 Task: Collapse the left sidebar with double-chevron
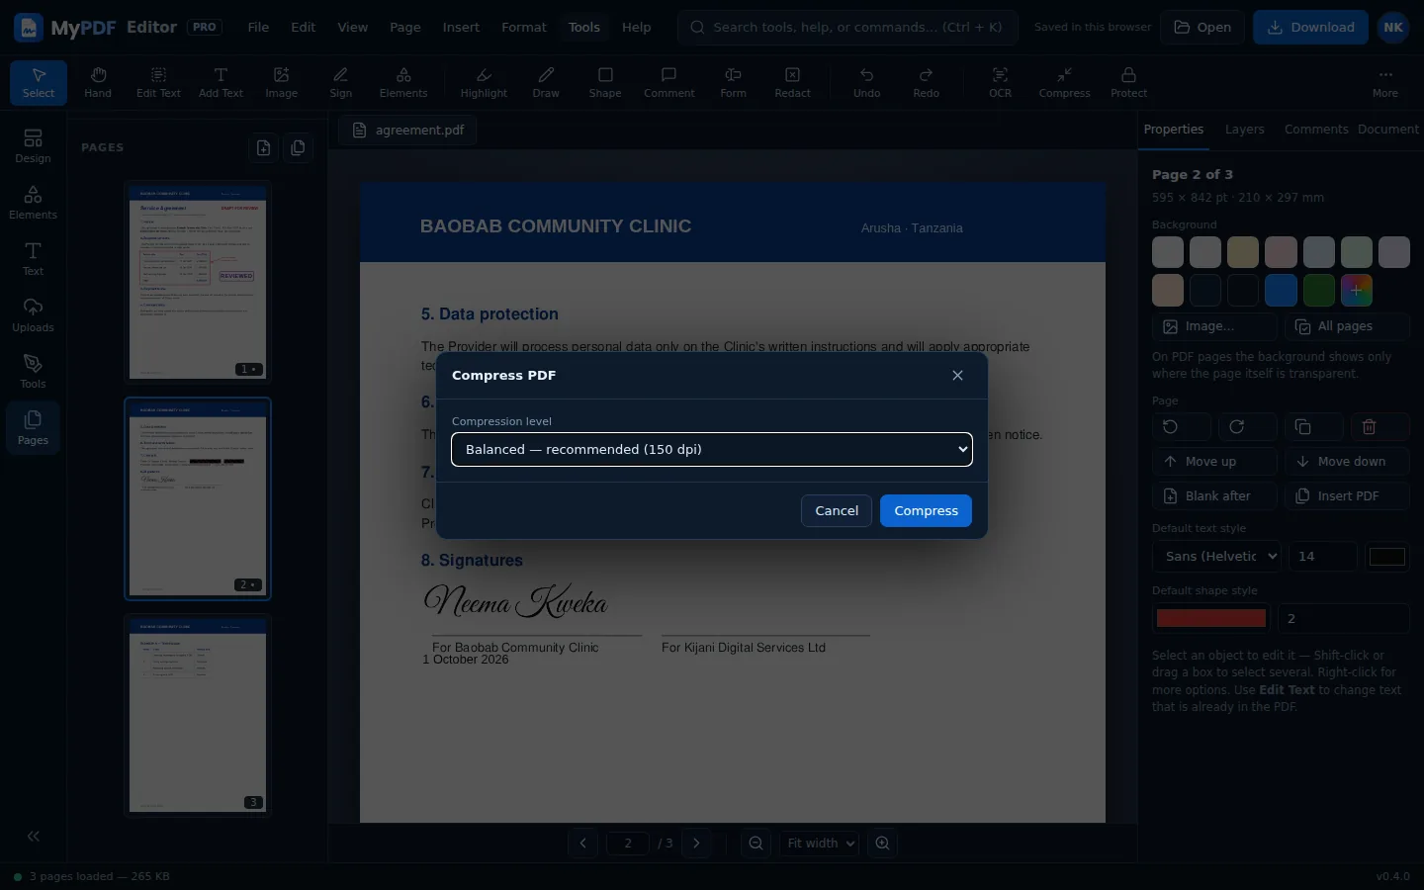[34, 837]
